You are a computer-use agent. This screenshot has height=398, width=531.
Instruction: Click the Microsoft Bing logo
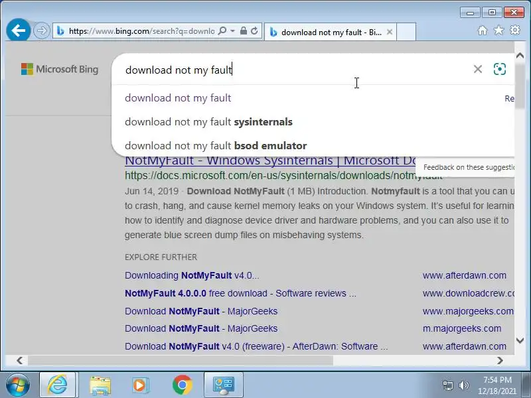[60, 70]
